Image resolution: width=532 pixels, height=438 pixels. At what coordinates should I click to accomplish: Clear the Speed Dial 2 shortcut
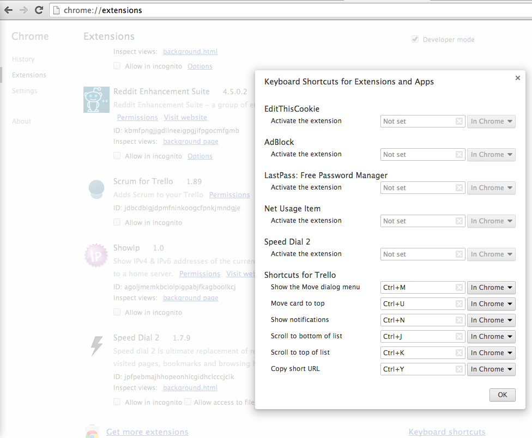(459, 254)
